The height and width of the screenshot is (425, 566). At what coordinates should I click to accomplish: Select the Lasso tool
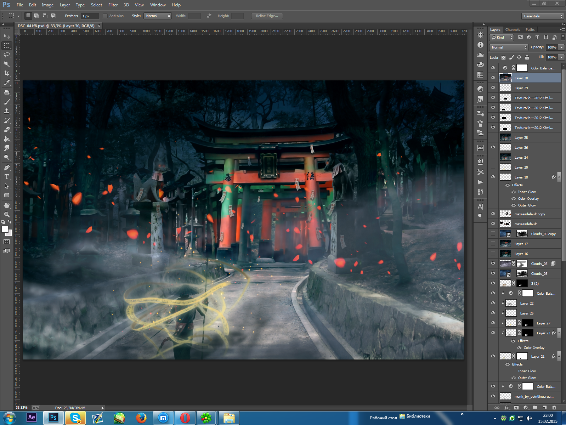point(7,55)
